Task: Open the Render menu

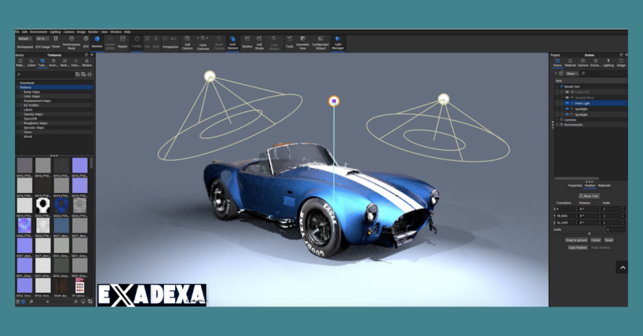Action: coord(93,32)
